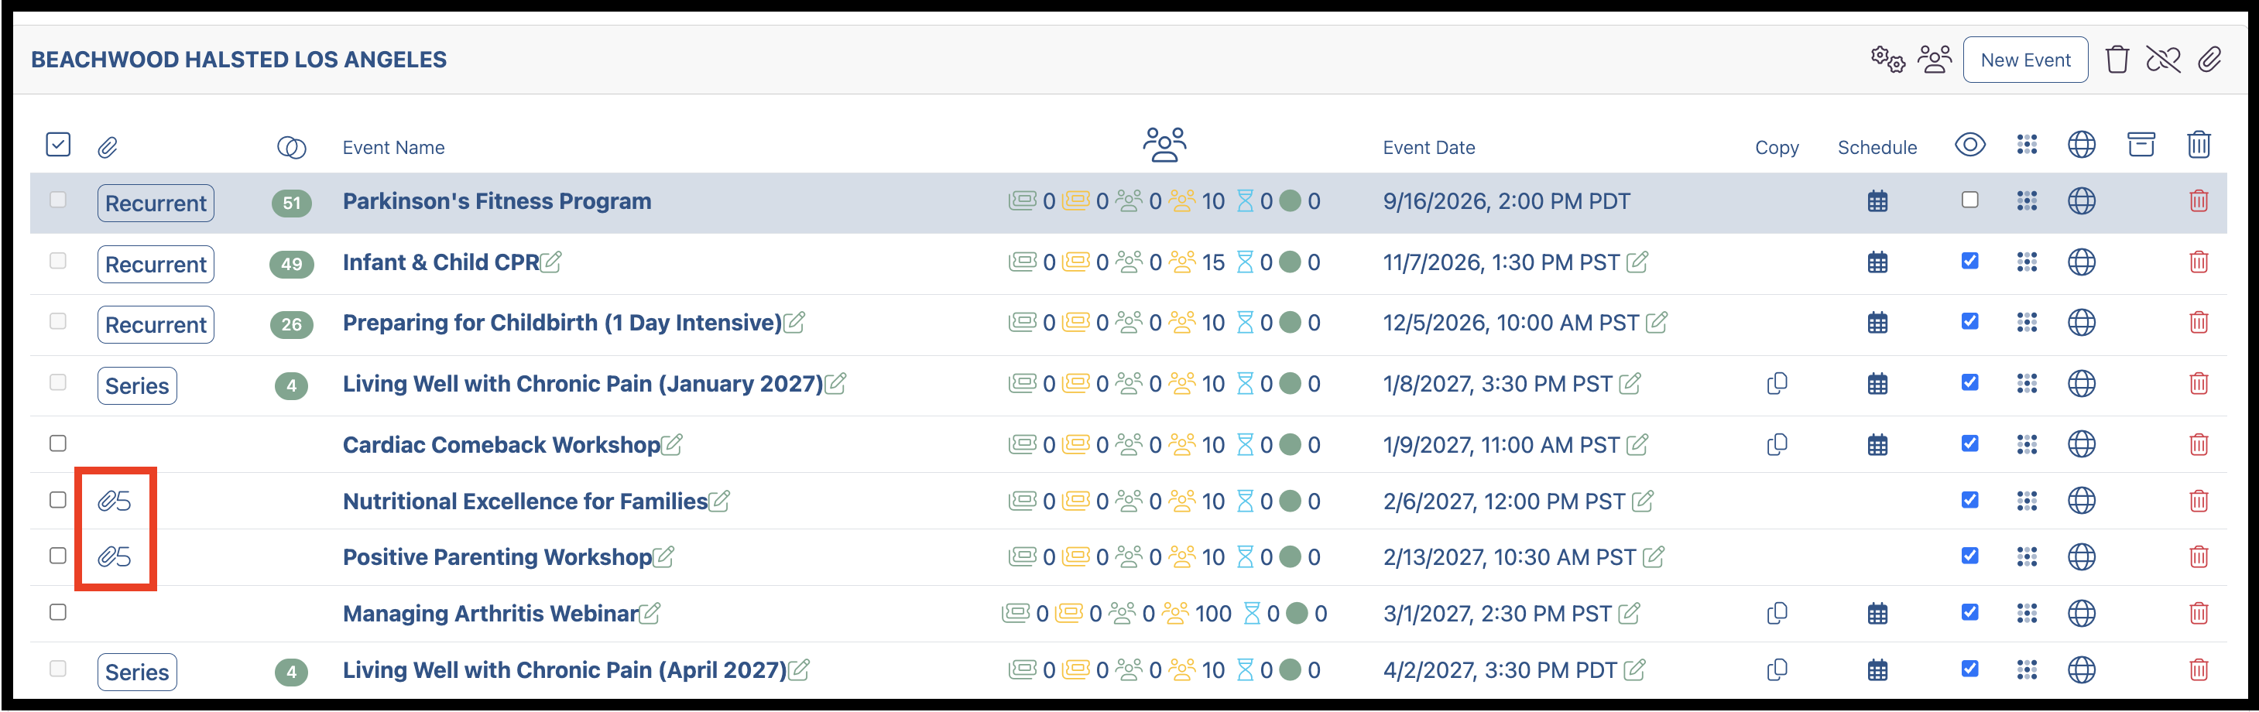The height and width of the screenshot is (712, 2259).
Task: Select the Cardiac Comeback Workshop row checkbox
Action: [58, 443]
